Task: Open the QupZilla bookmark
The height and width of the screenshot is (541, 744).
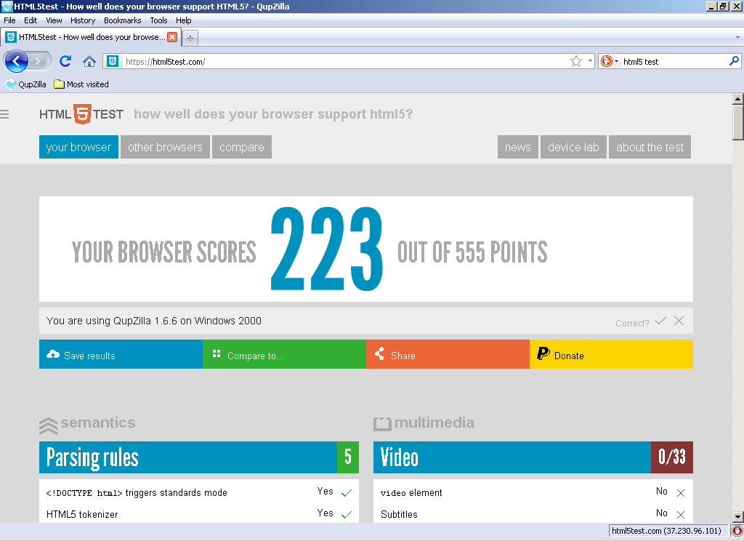Action: 25,84
